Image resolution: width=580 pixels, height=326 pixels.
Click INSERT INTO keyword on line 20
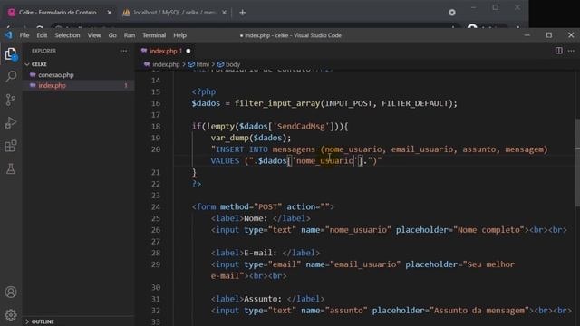click(242, 149)
